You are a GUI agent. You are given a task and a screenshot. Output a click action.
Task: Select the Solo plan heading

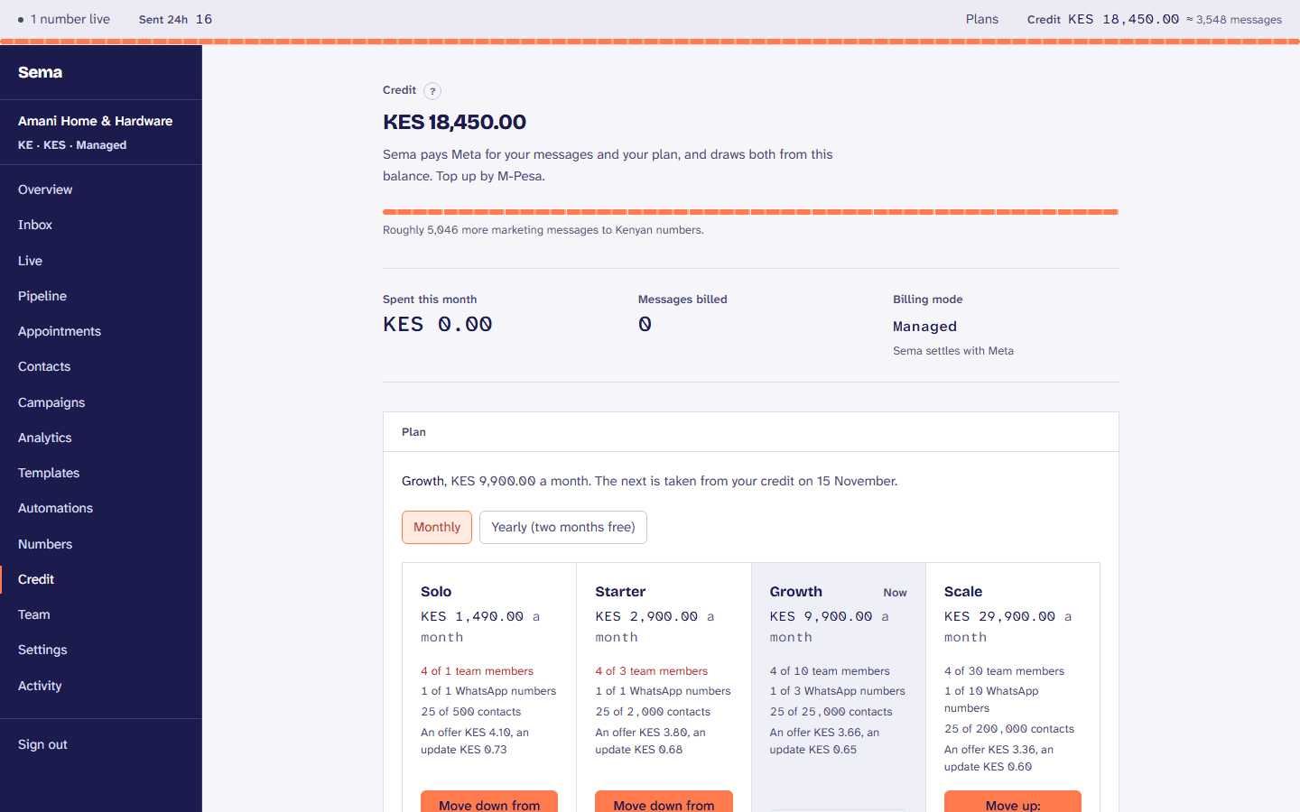click(436, 592)
